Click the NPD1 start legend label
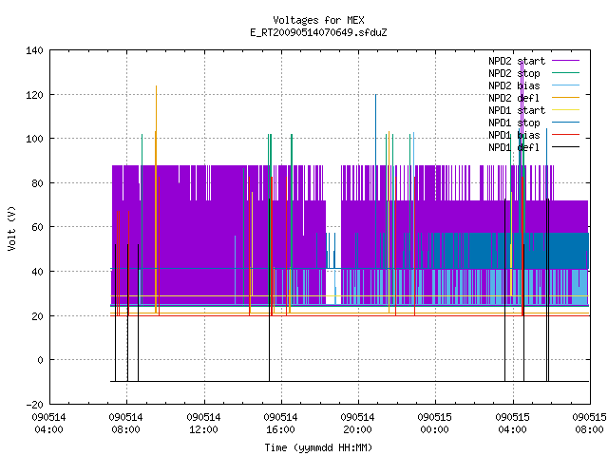This screenshot has width=608, height=456. (x=517, y=110)
